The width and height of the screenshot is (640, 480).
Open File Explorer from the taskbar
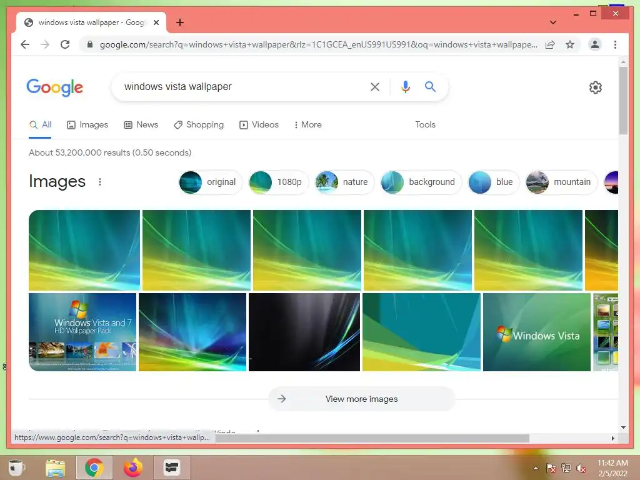[x=55, y=467]
